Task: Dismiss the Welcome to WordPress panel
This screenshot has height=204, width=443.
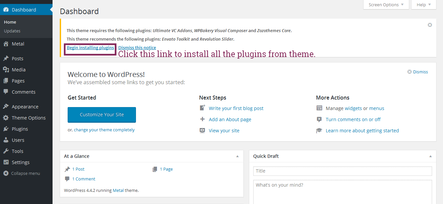Action: tap(418, 72)
